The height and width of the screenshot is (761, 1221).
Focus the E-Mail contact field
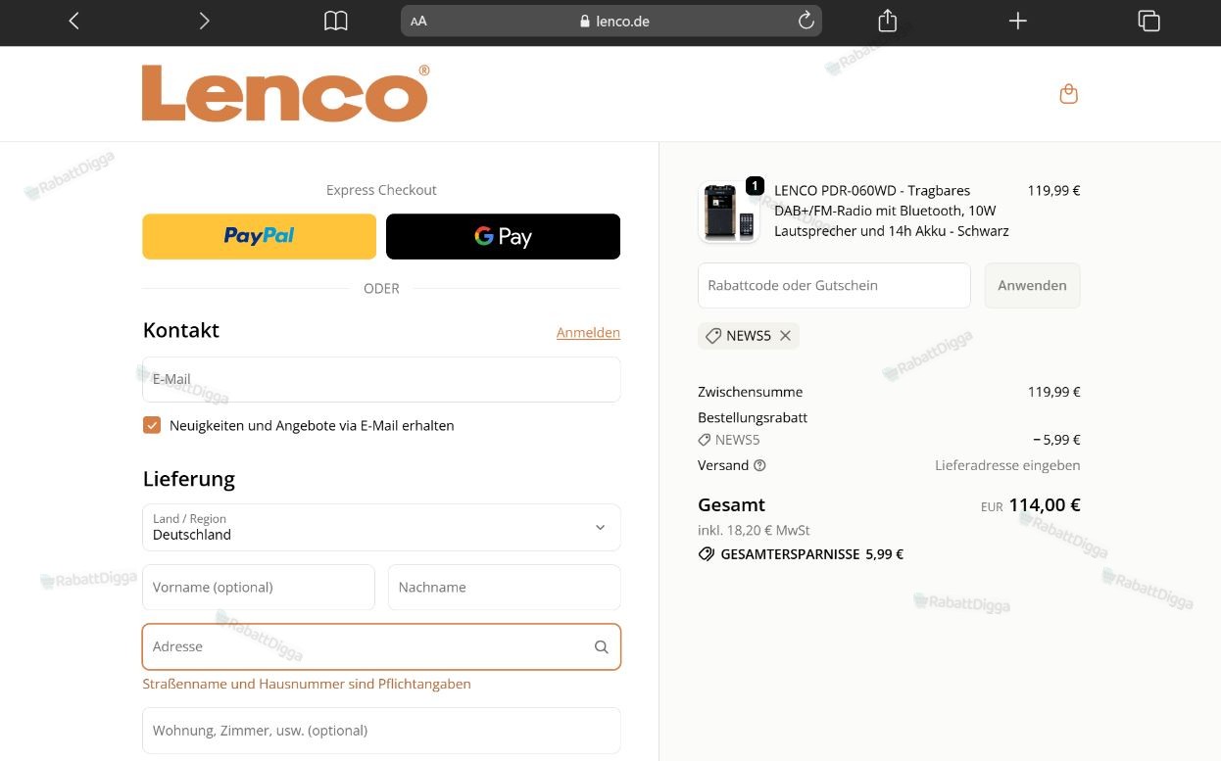[381, 379]
